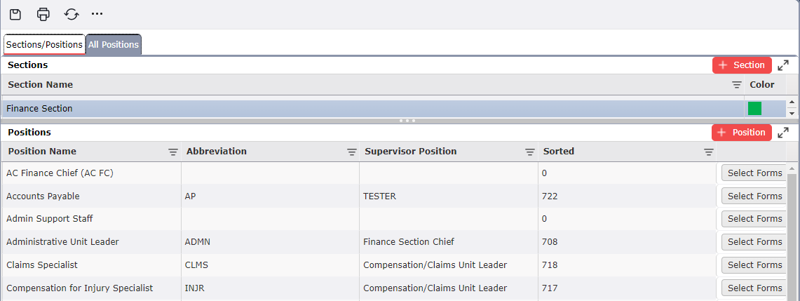Image resolution: width=800 pixels, height=301 pixels.
Task: Open filter menu for Section Name column
Action: pyautogui.click(x=736, y=85)
